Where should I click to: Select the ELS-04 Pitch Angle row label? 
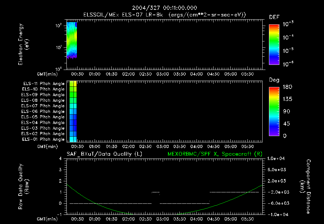(x=43, y=122)
